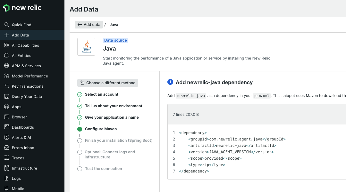Image resolution: width=346 pixels, height=192 pixels.
Task: Expand the Give your application a name step
Action: 80,117
